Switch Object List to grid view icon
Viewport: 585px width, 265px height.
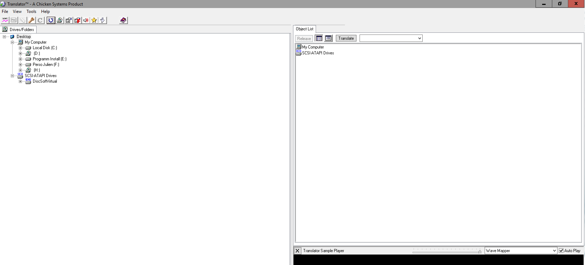tap(319, 38)
